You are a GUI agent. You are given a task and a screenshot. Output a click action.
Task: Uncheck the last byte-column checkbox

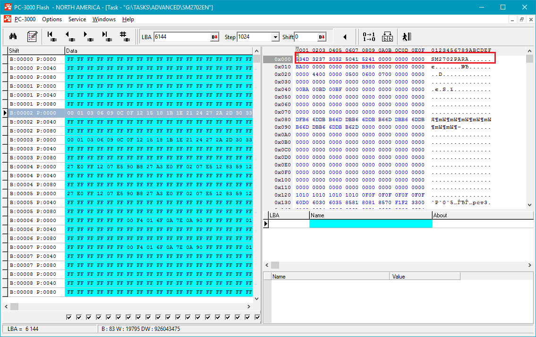coord(257,317)
